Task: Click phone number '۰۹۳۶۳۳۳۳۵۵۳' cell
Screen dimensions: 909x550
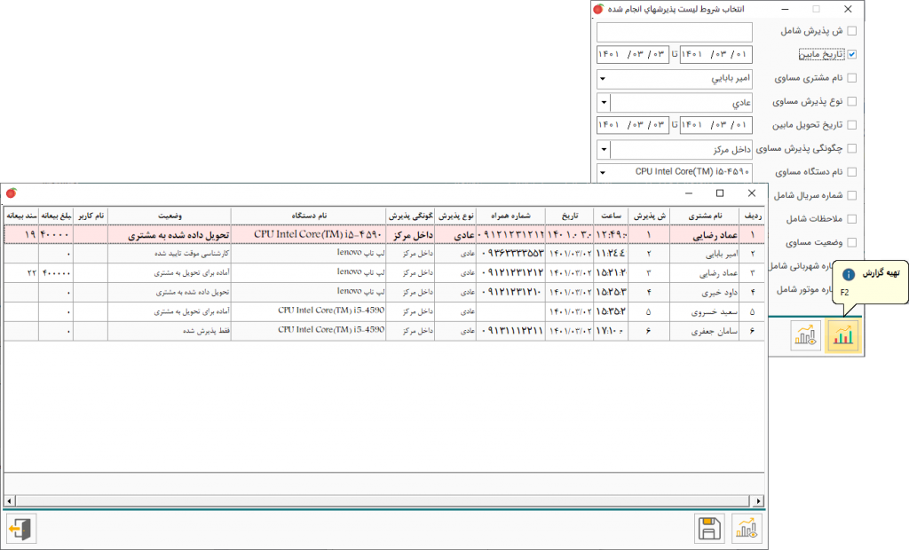Action: tap(510, 254)
